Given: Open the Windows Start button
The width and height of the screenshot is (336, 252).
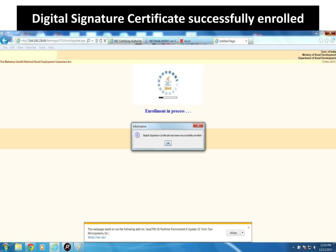Looking at the screenshot, I should coord(5,247).
